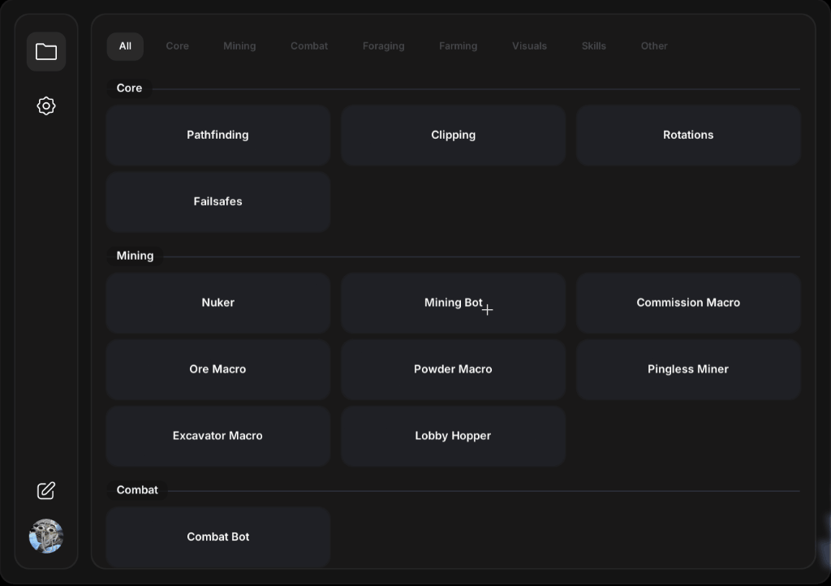Screen dimensions: 831x586
Task: Open the Nuker module
Action: coord(217,303)
